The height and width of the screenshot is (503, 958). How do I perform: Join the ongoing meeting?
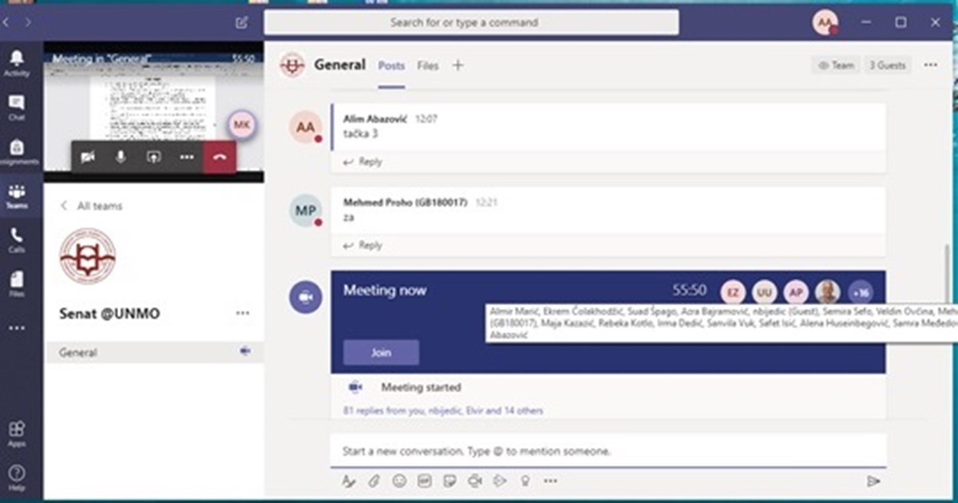coord(381,352)
